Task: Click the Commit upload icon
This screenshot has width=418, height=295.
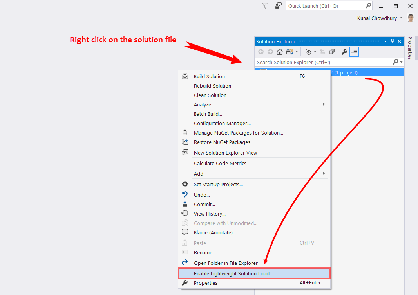Action: (185, 204)
